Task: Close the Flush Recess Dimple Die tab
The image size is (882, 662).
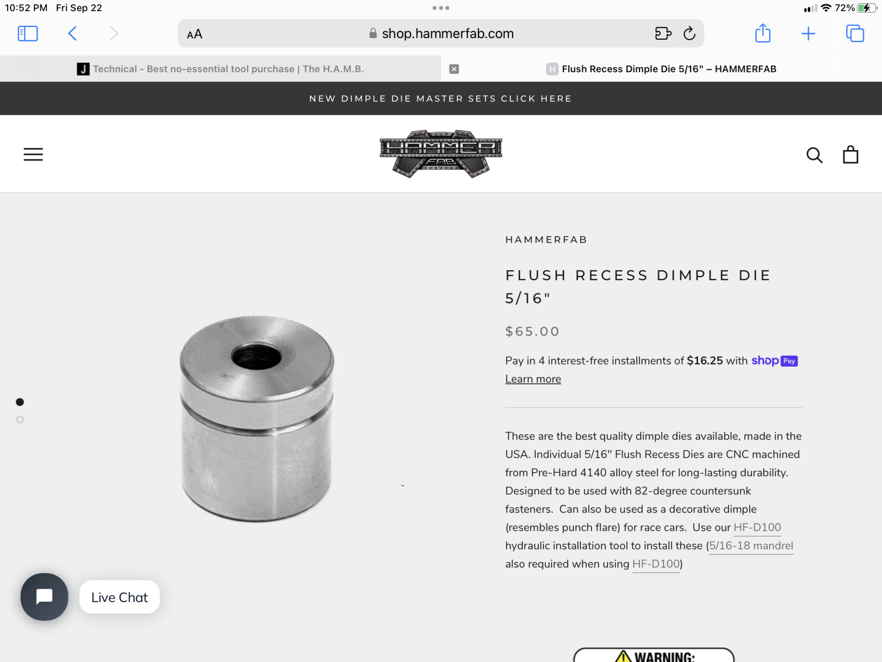Action: click(x=454, y=69)
